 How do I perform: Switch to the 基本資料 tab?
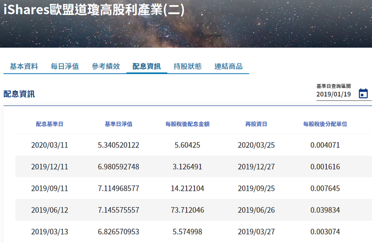(24, 66)
